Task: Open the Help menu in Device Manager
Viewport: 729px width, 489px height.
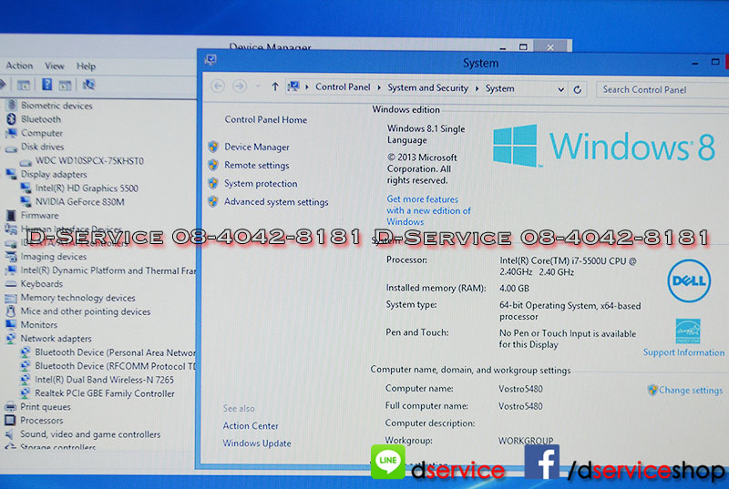Action: click(86, 66)
